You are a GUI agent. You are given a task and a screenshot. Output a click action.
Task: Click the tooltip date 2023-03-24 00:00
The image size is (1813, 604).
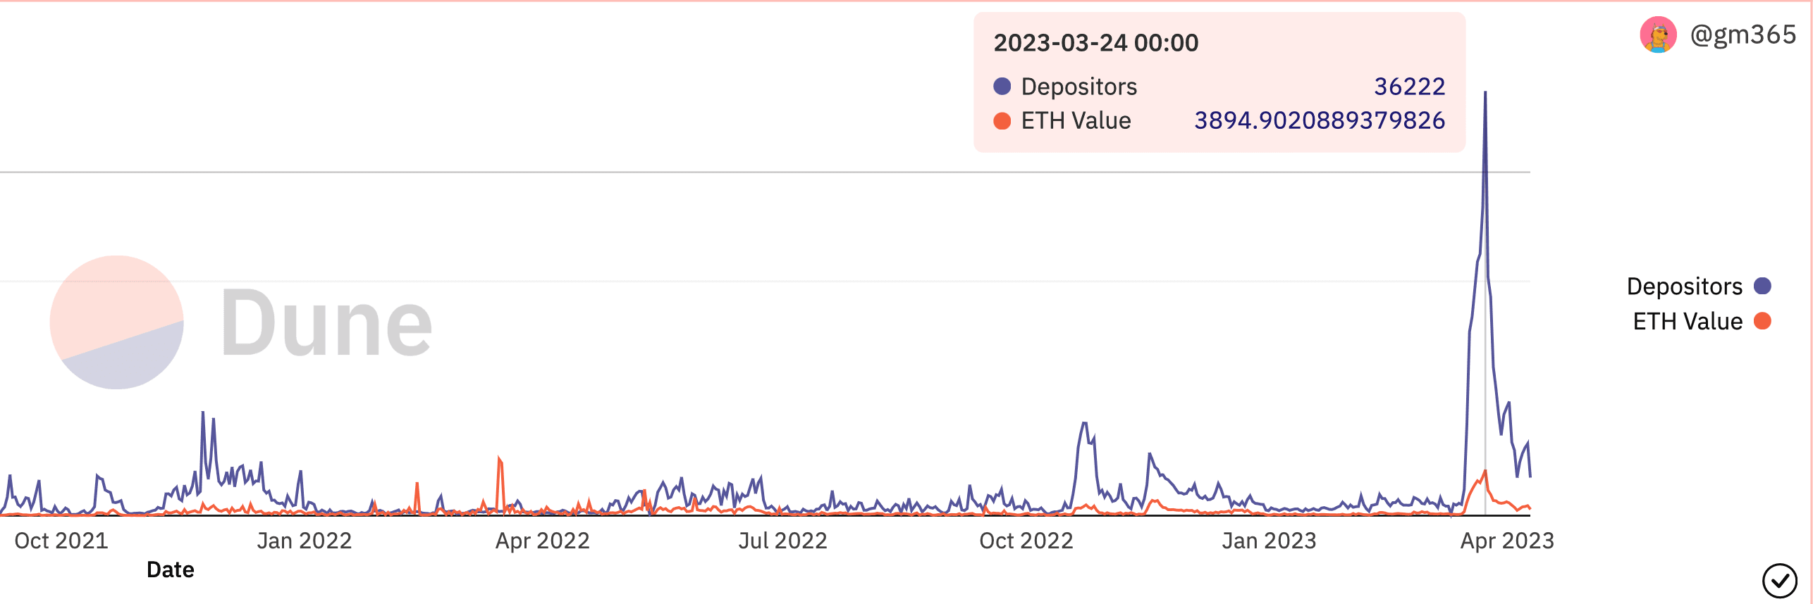point(1095,43)
